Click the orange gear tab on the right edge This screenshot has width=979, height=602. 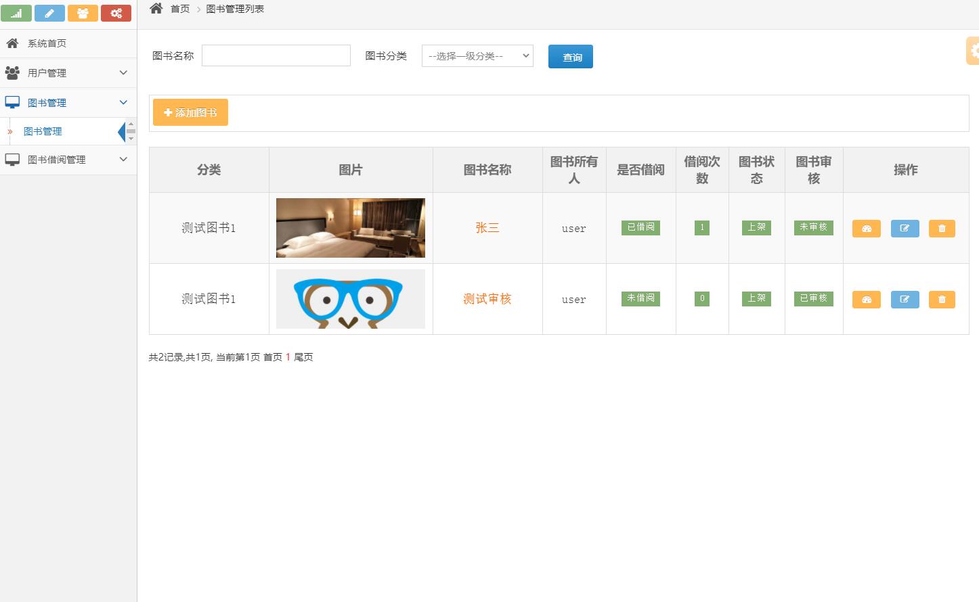click(x=974, y=50)
